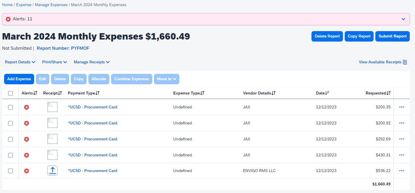Check the box for the ENVIGO RMS LLC expense
The height and width of the screenshot is (193, 415).
click(x=10, y=171)
